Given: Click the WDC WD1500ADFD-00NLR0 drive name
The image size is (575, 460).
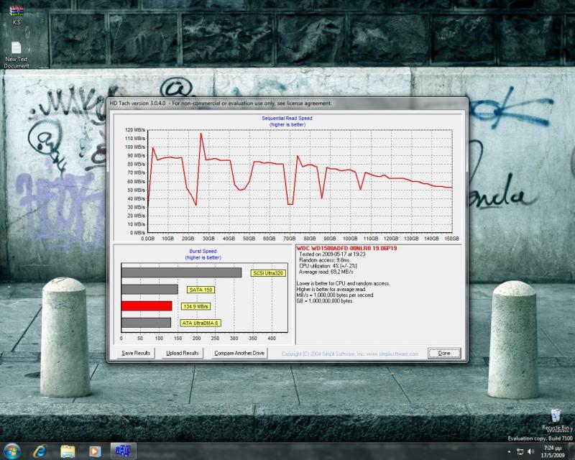Looking at the screenshot, I should pyautogui.click(x=346, y=249).
